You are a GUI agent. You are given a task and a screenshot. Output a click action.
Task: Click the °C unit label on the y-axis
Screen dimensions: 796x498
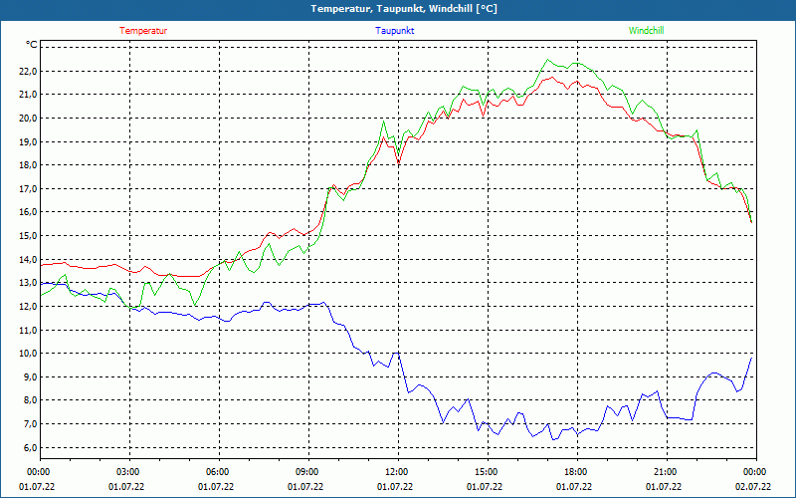coord(32,45)
